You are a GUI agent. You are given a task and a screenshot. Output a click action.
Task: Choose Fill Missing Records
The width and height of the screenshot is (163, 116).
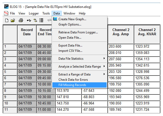(72, 85)
